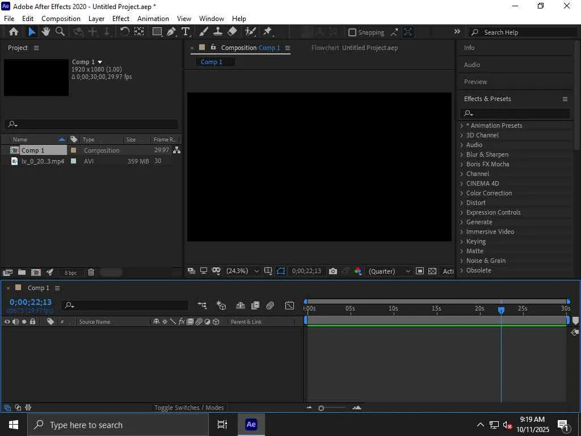This screenshot has width=581, height=436.
Task: Click the Effects & Presets search field
Action: pyautogui.click(x=515, y=113)
